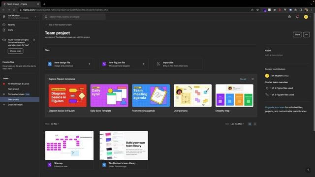Click See all FigJam templates link

pyautogui.click(x=243, y=79)
